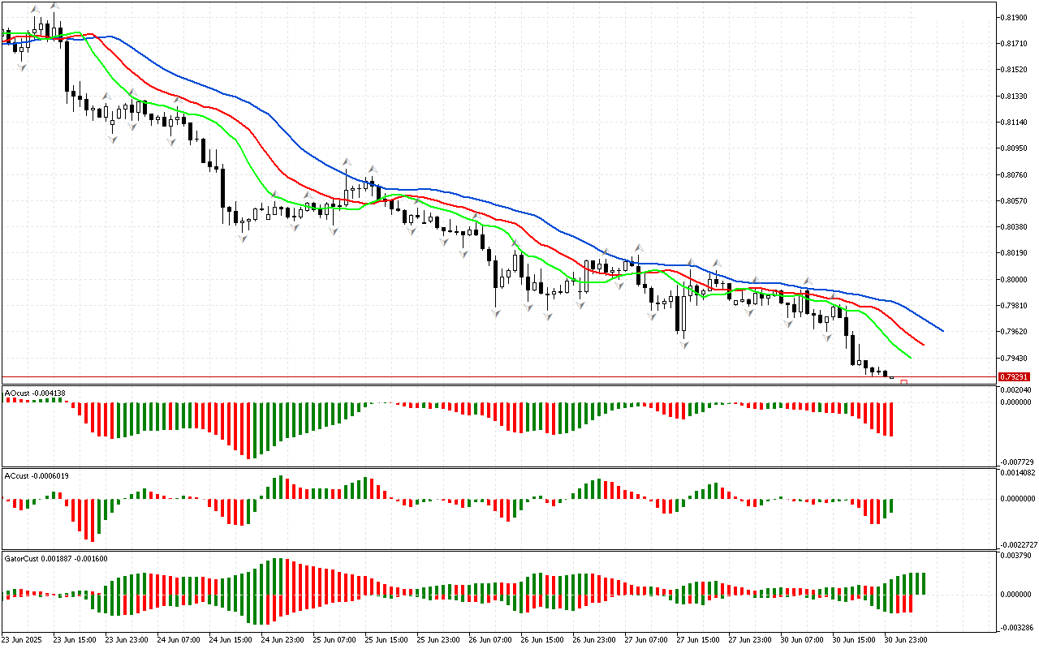1039x649 pixels.
Task: Click the small pink square marker below price line
Action: tap(903, 382)
